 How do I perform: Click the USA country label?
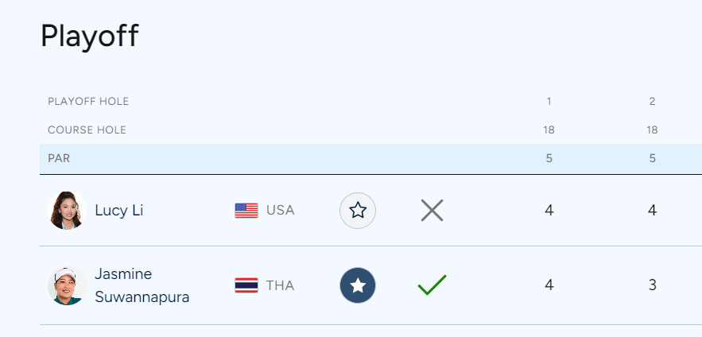coord(281,211)
